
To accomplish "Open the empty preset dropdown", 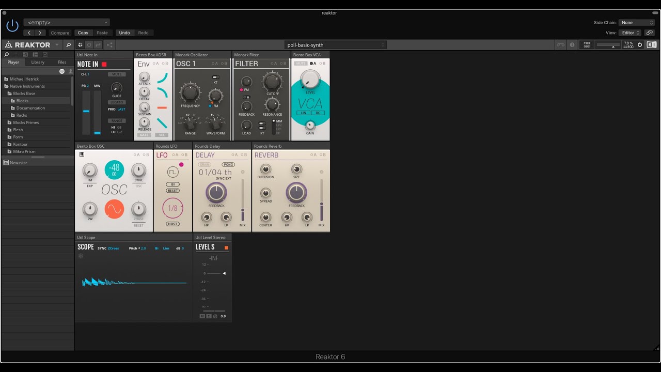I will 66,22.
